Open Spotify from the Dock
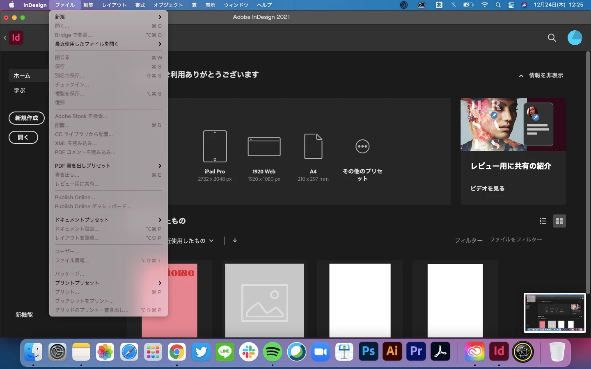Screen dimensions: 591x369 [x=273, y=352]
